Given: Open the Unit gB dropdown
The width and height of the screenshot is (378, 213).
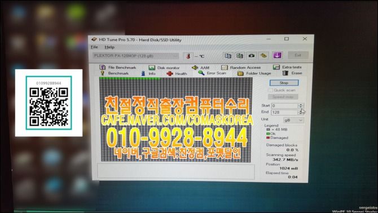Looking at the screenshot, I should [x=293, y=120].
